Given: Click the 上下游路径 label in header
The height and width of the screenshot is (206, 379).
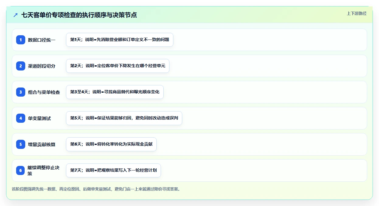Looking at the screenshot, I should pyautogui.click(x=356, y=14).
